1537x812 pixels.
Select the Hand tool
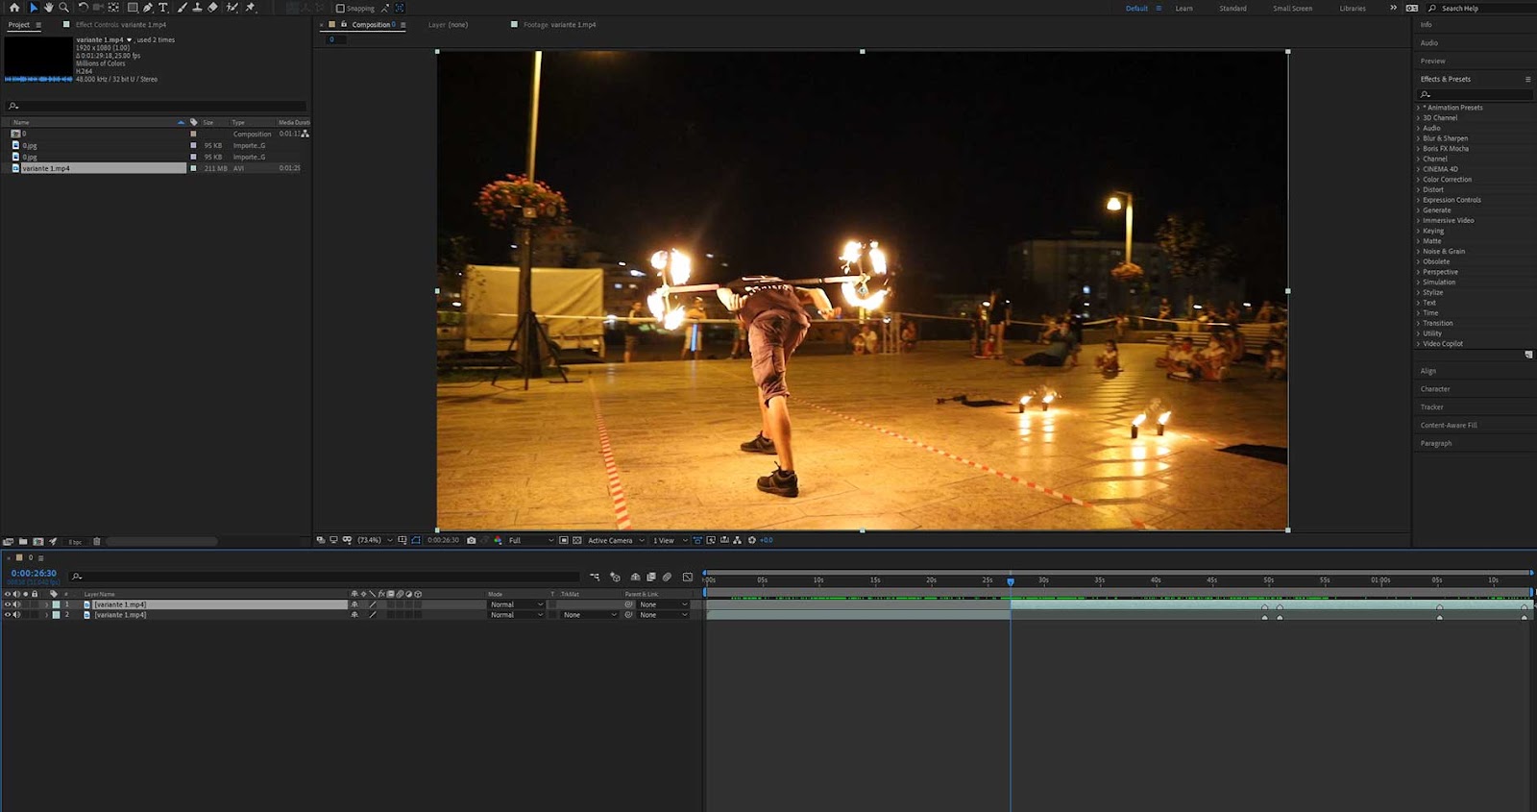coord(48,8)
